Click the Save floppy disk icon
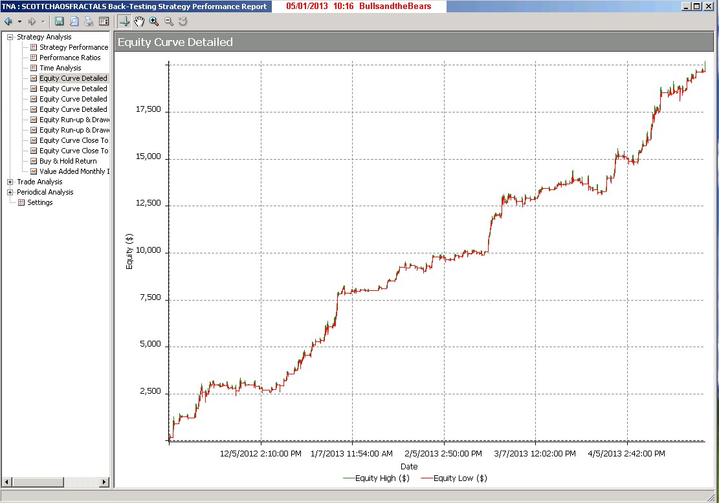 click(59, 21)
